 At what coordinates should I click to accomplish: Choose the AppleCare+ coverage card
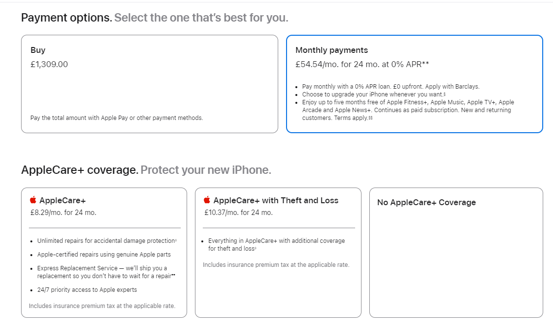tap(104, 252)
